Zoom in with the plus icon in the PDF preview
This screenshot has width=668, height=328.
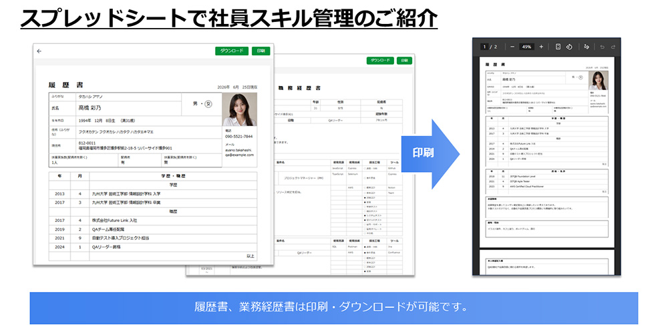pyautogui.click(x=541, y=47)
